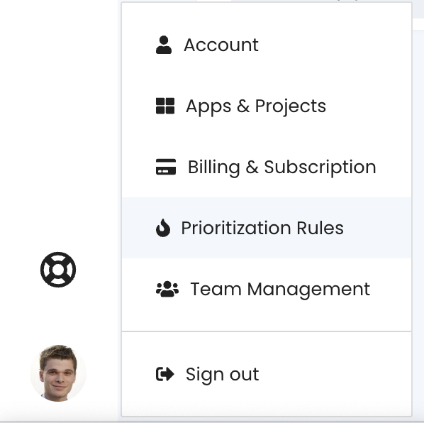The width and height of the screenshot is (424, 423).
Task: Click the word "Subscription" in the billing entry
Action: click(320, 167)
